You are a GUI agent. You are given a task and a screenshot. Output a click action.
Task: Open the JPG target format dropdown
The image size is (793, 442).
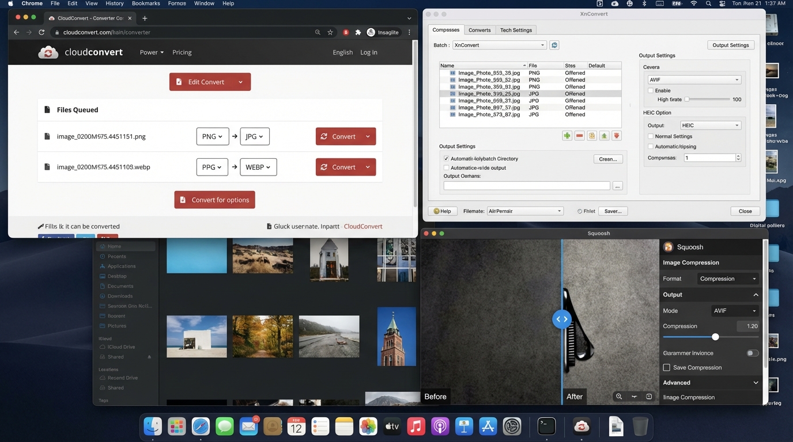coord(254,136)
